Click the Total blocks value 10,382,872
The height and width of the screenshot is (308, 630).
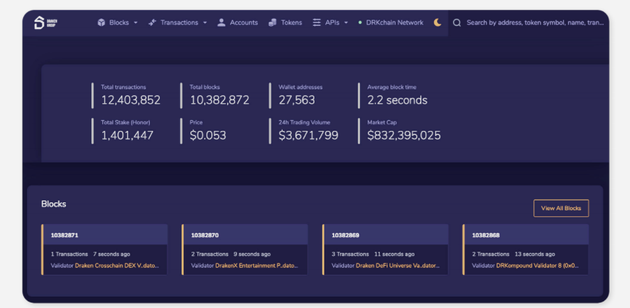click(219, 100)
